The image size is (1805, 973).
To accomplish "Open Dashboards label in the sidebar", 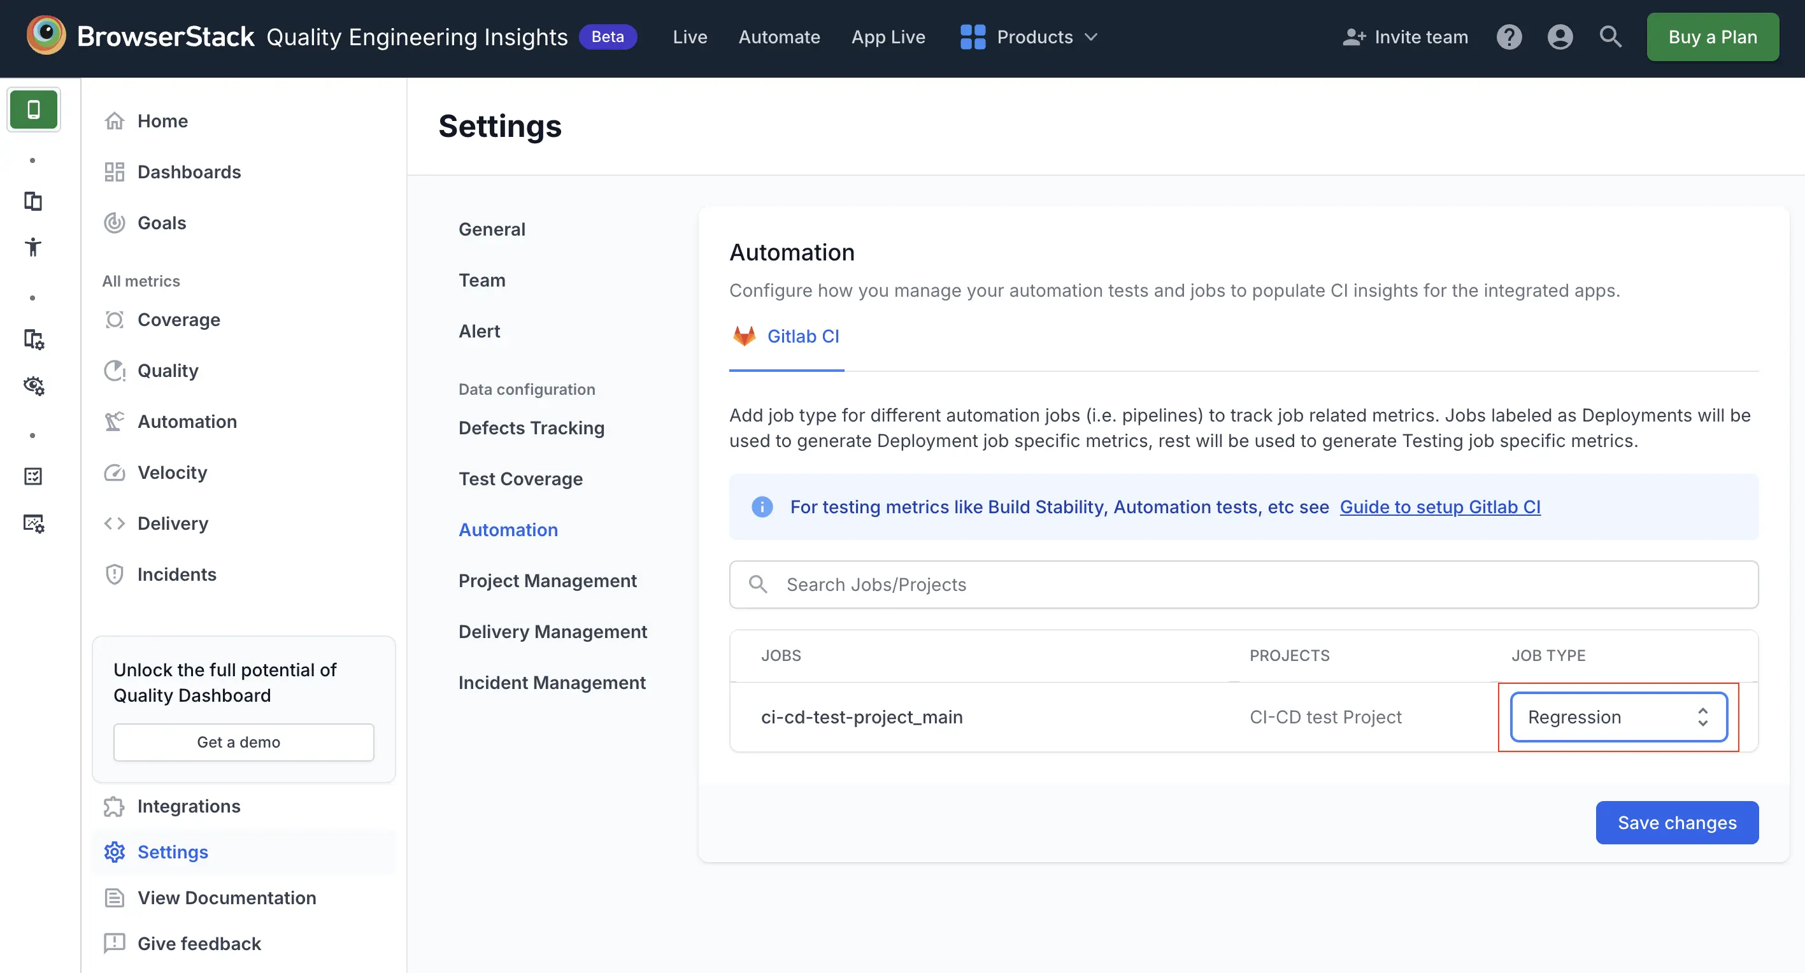I will tap(189, 173).
